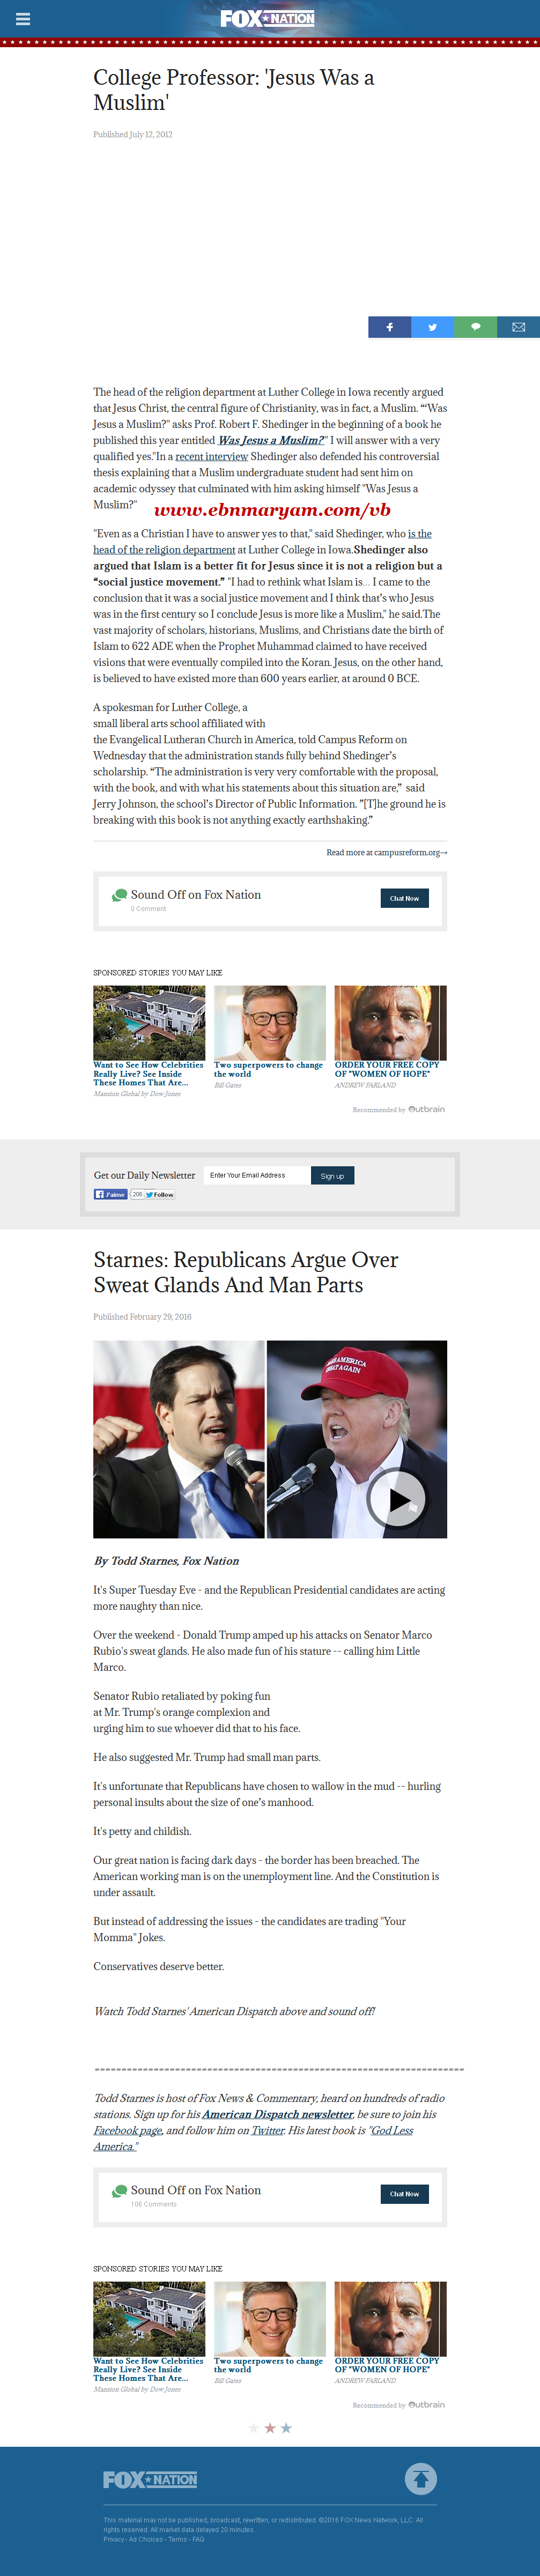Open comments using green chat bubble icon

point(475,327)
